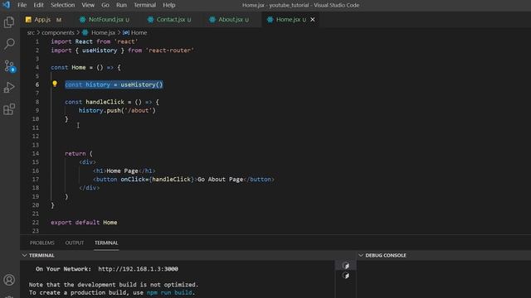Collapse the TERMINAL section chevron
Viewport: 531px width, 298px height.
[x=24, y=256]
